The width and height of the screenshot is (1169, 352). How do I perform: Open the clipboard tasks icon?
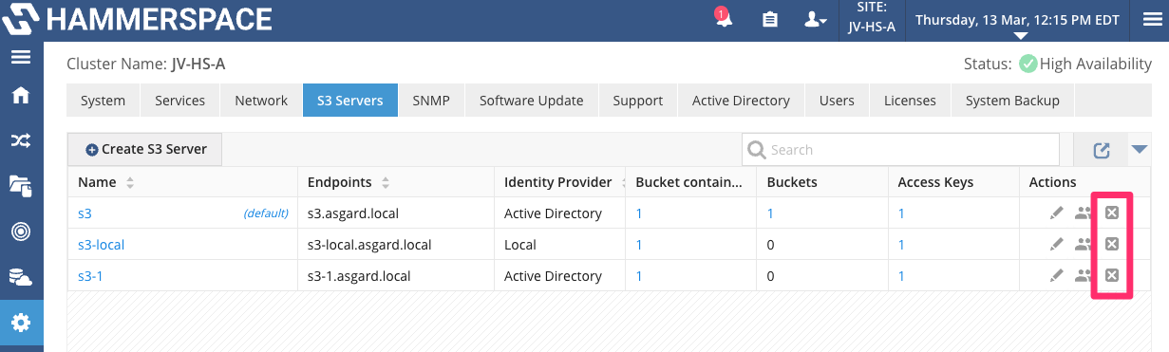(770, 20)
